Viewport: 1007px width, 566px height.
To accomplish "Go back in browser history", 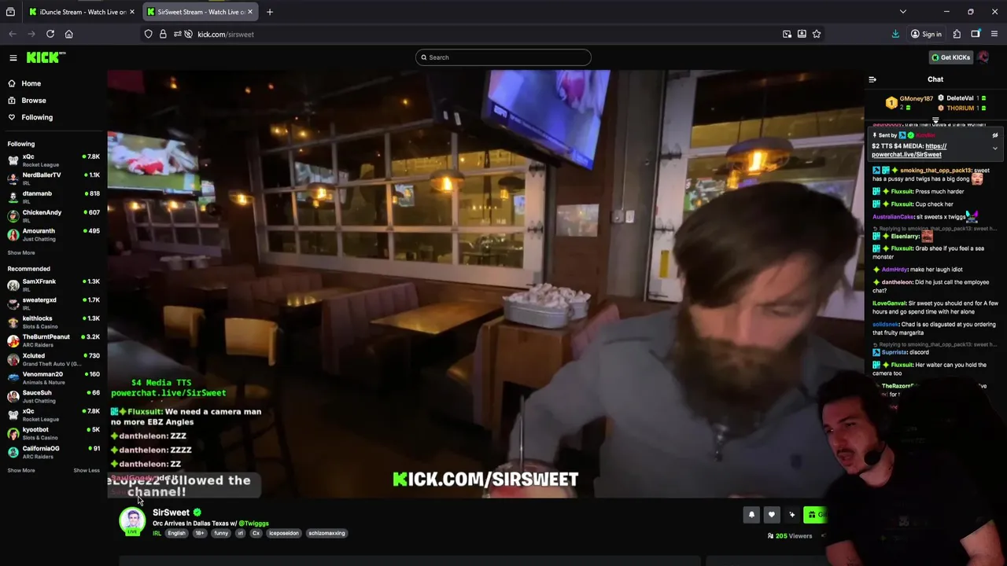I will point(13,34).
